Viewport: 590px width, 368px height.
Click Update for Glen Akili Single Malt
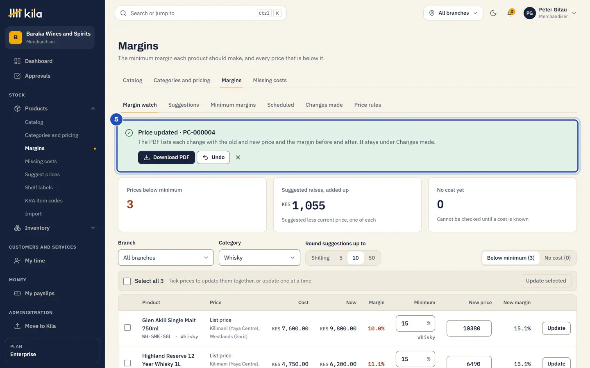coord(556,328)
